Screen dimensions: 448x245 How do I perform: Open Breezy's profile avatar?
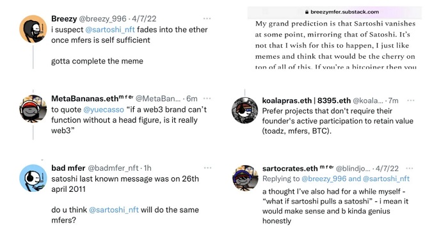tap(33, 29)
